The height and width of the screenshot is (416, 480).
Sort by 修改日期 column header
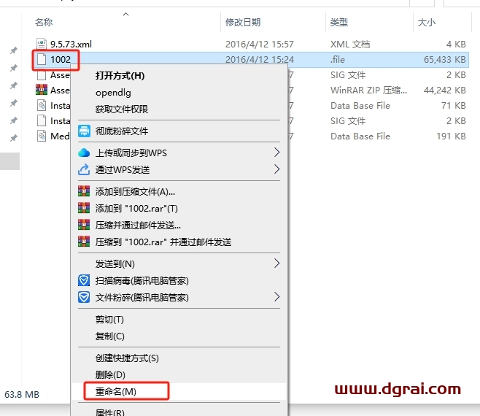[x=243, y=22]
